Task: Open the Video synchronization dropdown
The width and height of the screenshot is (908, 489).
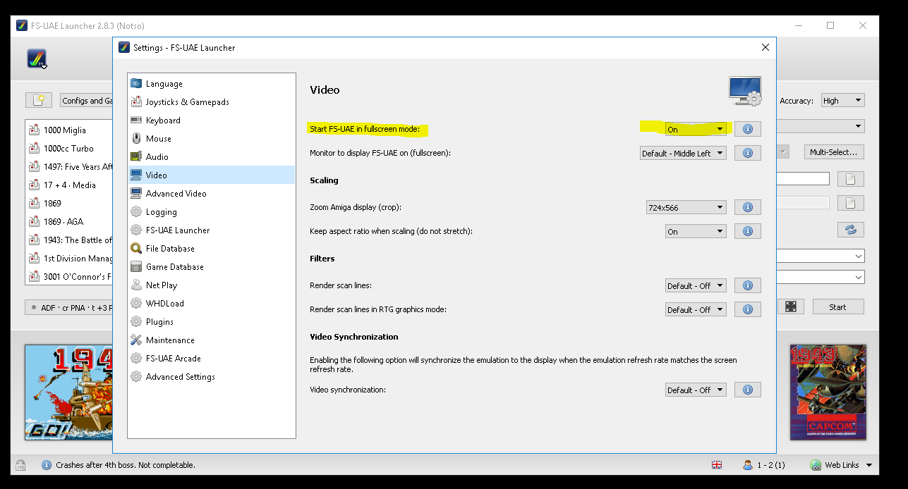Action: tap(696, 390)
